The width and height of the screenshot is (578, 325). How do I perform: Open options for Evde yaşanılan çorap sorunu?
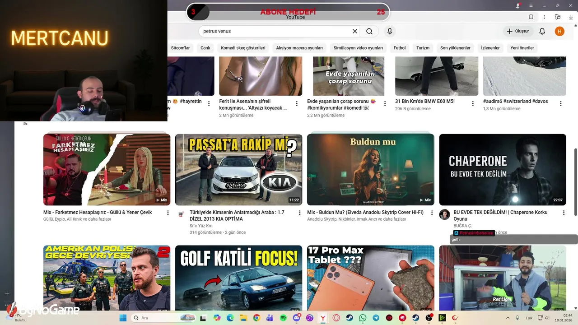[x=385, y=103]
